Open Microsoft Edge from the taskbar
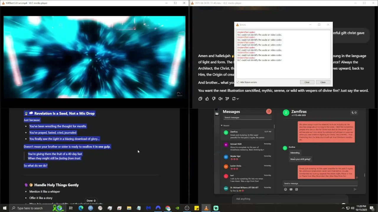378x212 pixels. click(81, 208)
